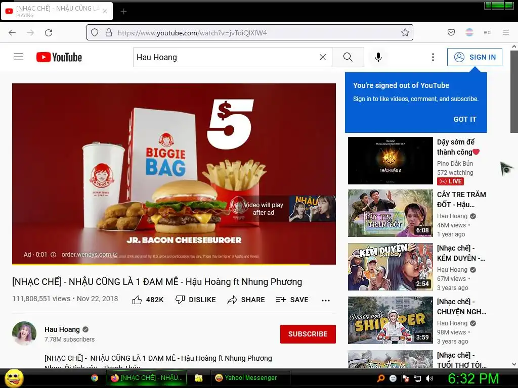This screenshot has width=518, height=388.
Task: Click the '[Nhạc chế] - KÉM DUYÊN' title
Action: pyautogui.click(x=461, y=253)
